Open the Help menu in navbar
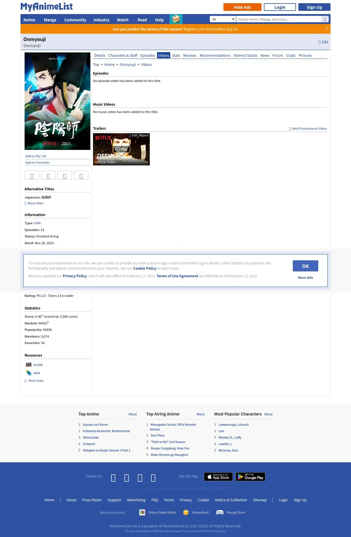Screen dimensions: 351x537 [159, 20]
